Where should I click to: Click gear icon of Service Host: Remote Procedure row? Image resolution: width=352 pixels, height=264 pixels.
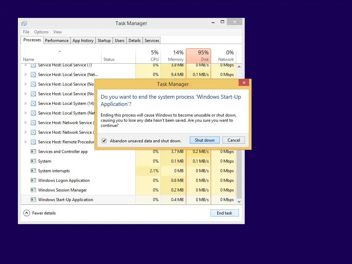click(33, 142)
